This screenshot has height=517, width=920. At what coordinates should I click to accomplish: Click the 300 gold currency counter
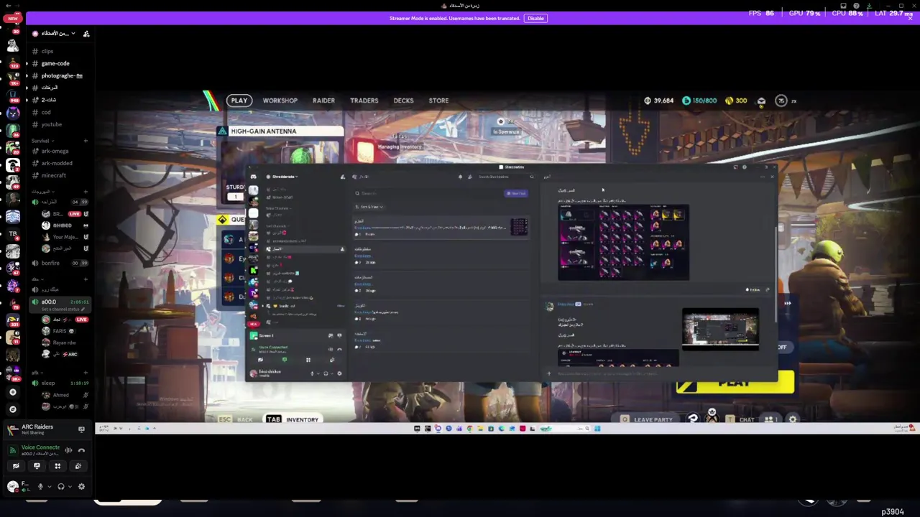point(736,101)
